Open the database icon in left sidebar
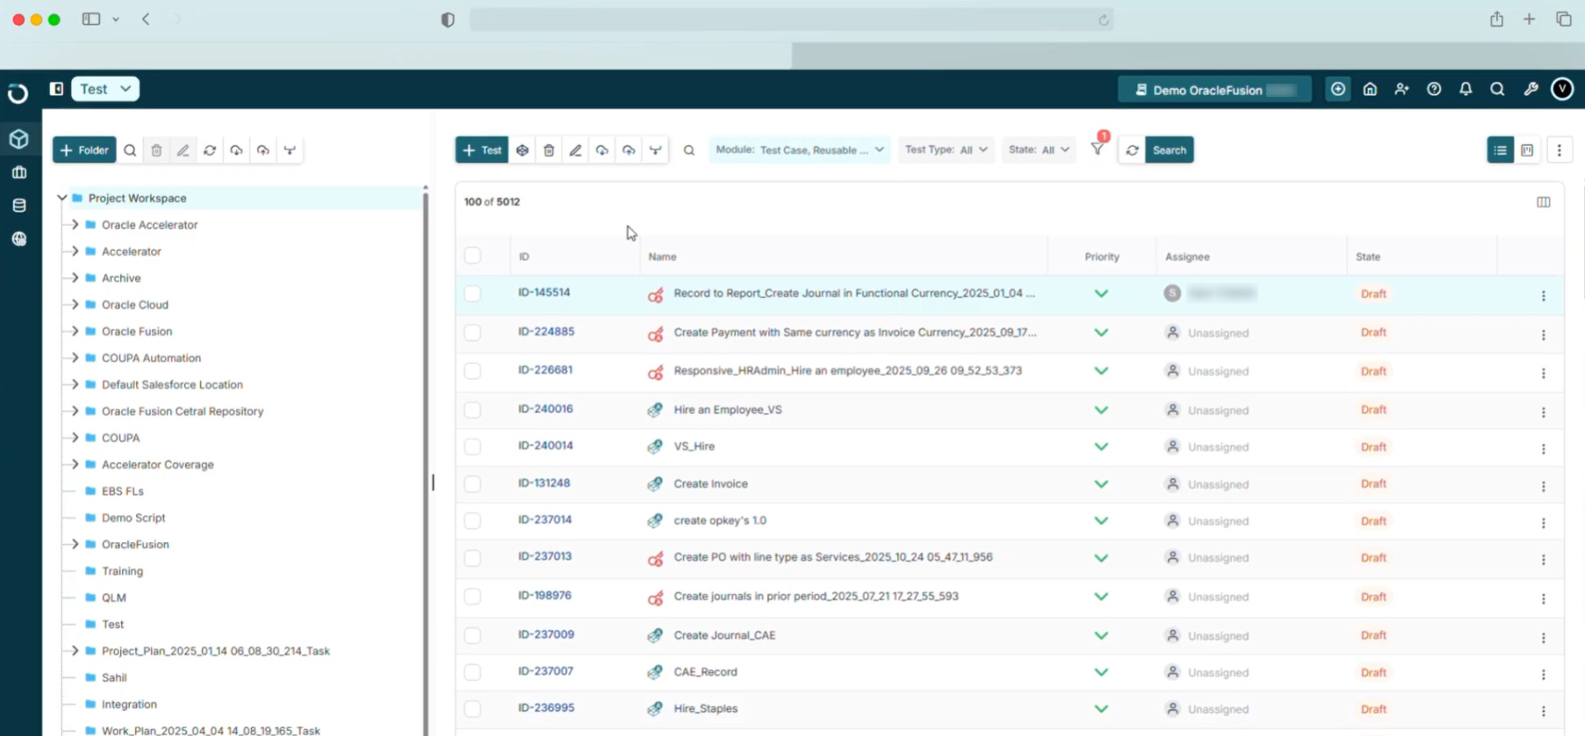The height and width of the screenshot is (736, 1585). coord(19,206)
